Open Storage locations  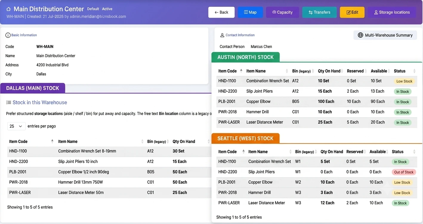tap(392, 12)
